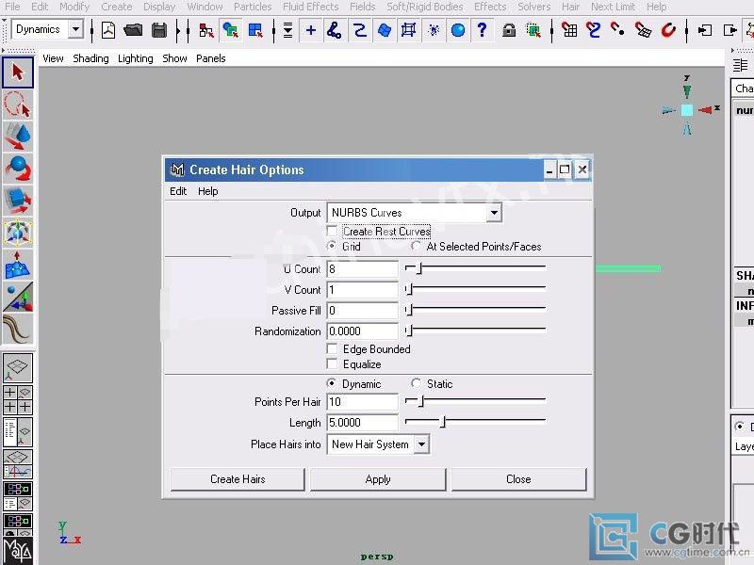Select the Show Manipulator tool

click(x=18, y=297)
